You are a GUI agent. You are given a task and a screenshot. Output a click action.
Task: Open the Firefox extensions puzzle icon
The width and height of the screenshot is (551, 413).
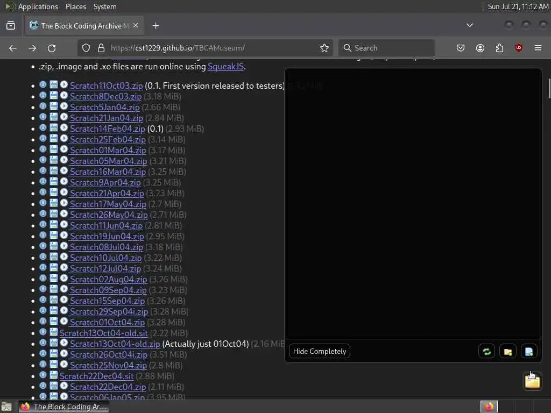pyautogui.click(x=499, y=48)
